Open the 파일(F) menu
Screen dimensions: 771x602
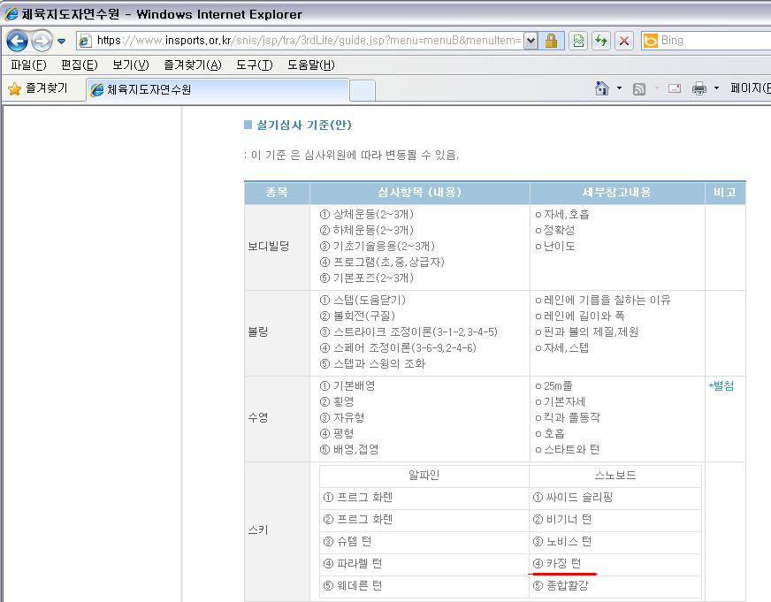click(27, 65)
